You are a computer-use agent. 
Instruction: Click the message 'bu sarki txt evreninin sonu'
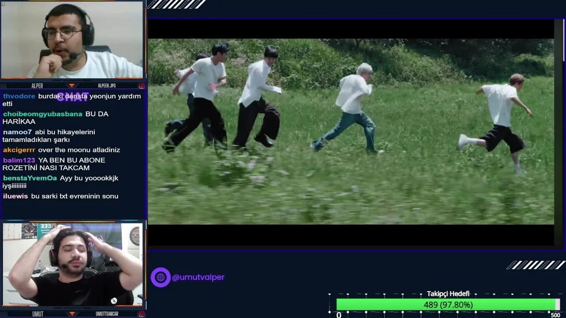pyautogui.click(x=75, y=196)
